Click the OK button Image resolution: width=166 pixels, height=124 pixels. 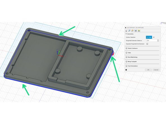[148, 70]
